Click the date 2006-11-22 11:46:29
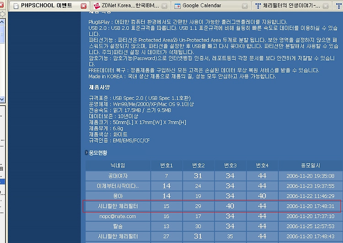Image resolution: width=343 pixels, height=243 pixels. click(x=311, y=196)
